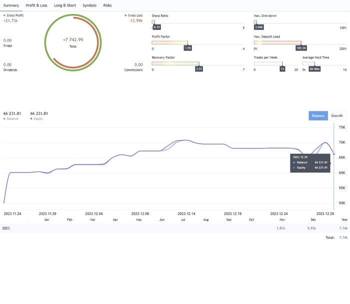Select the Balance chart view button
Image resolution: width=350 pixels, height=304 pixels.
coord(318,115)
